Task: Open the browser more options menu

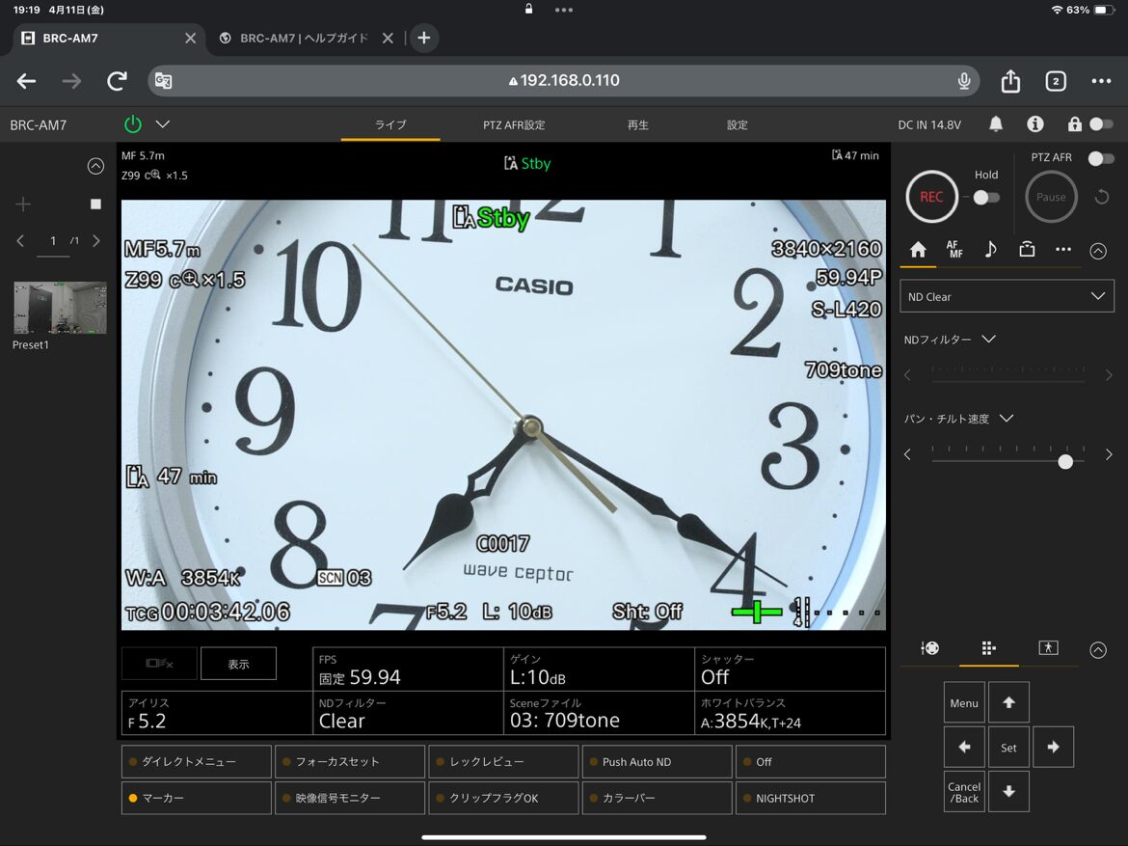Action: pos(1101,81)
